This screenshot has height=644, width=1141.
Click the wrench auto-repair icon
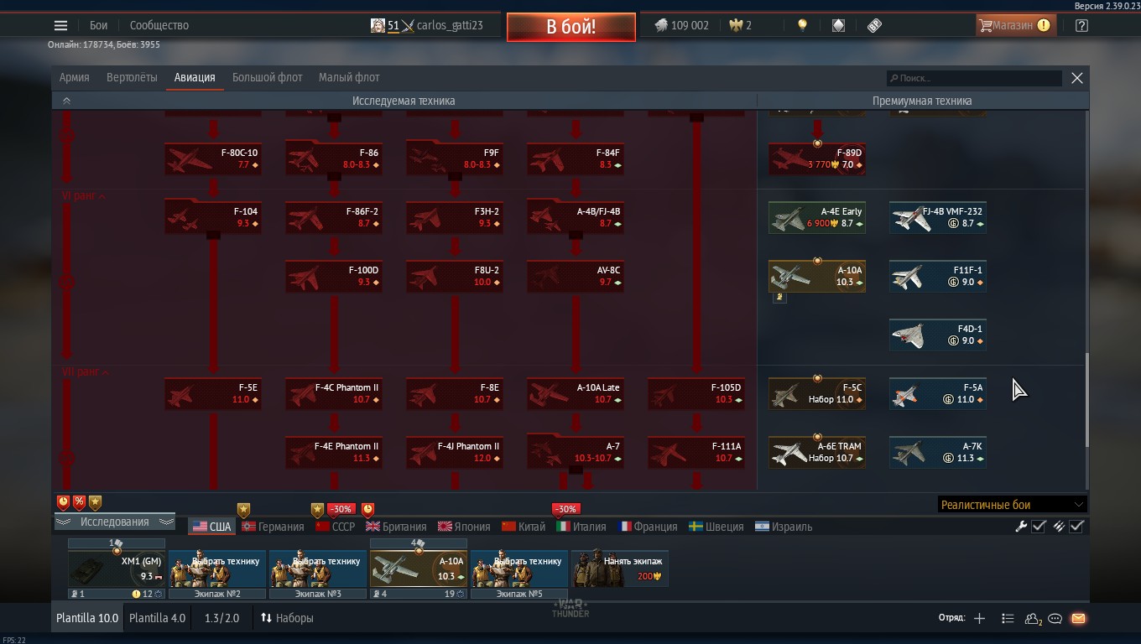point(1021,527)
